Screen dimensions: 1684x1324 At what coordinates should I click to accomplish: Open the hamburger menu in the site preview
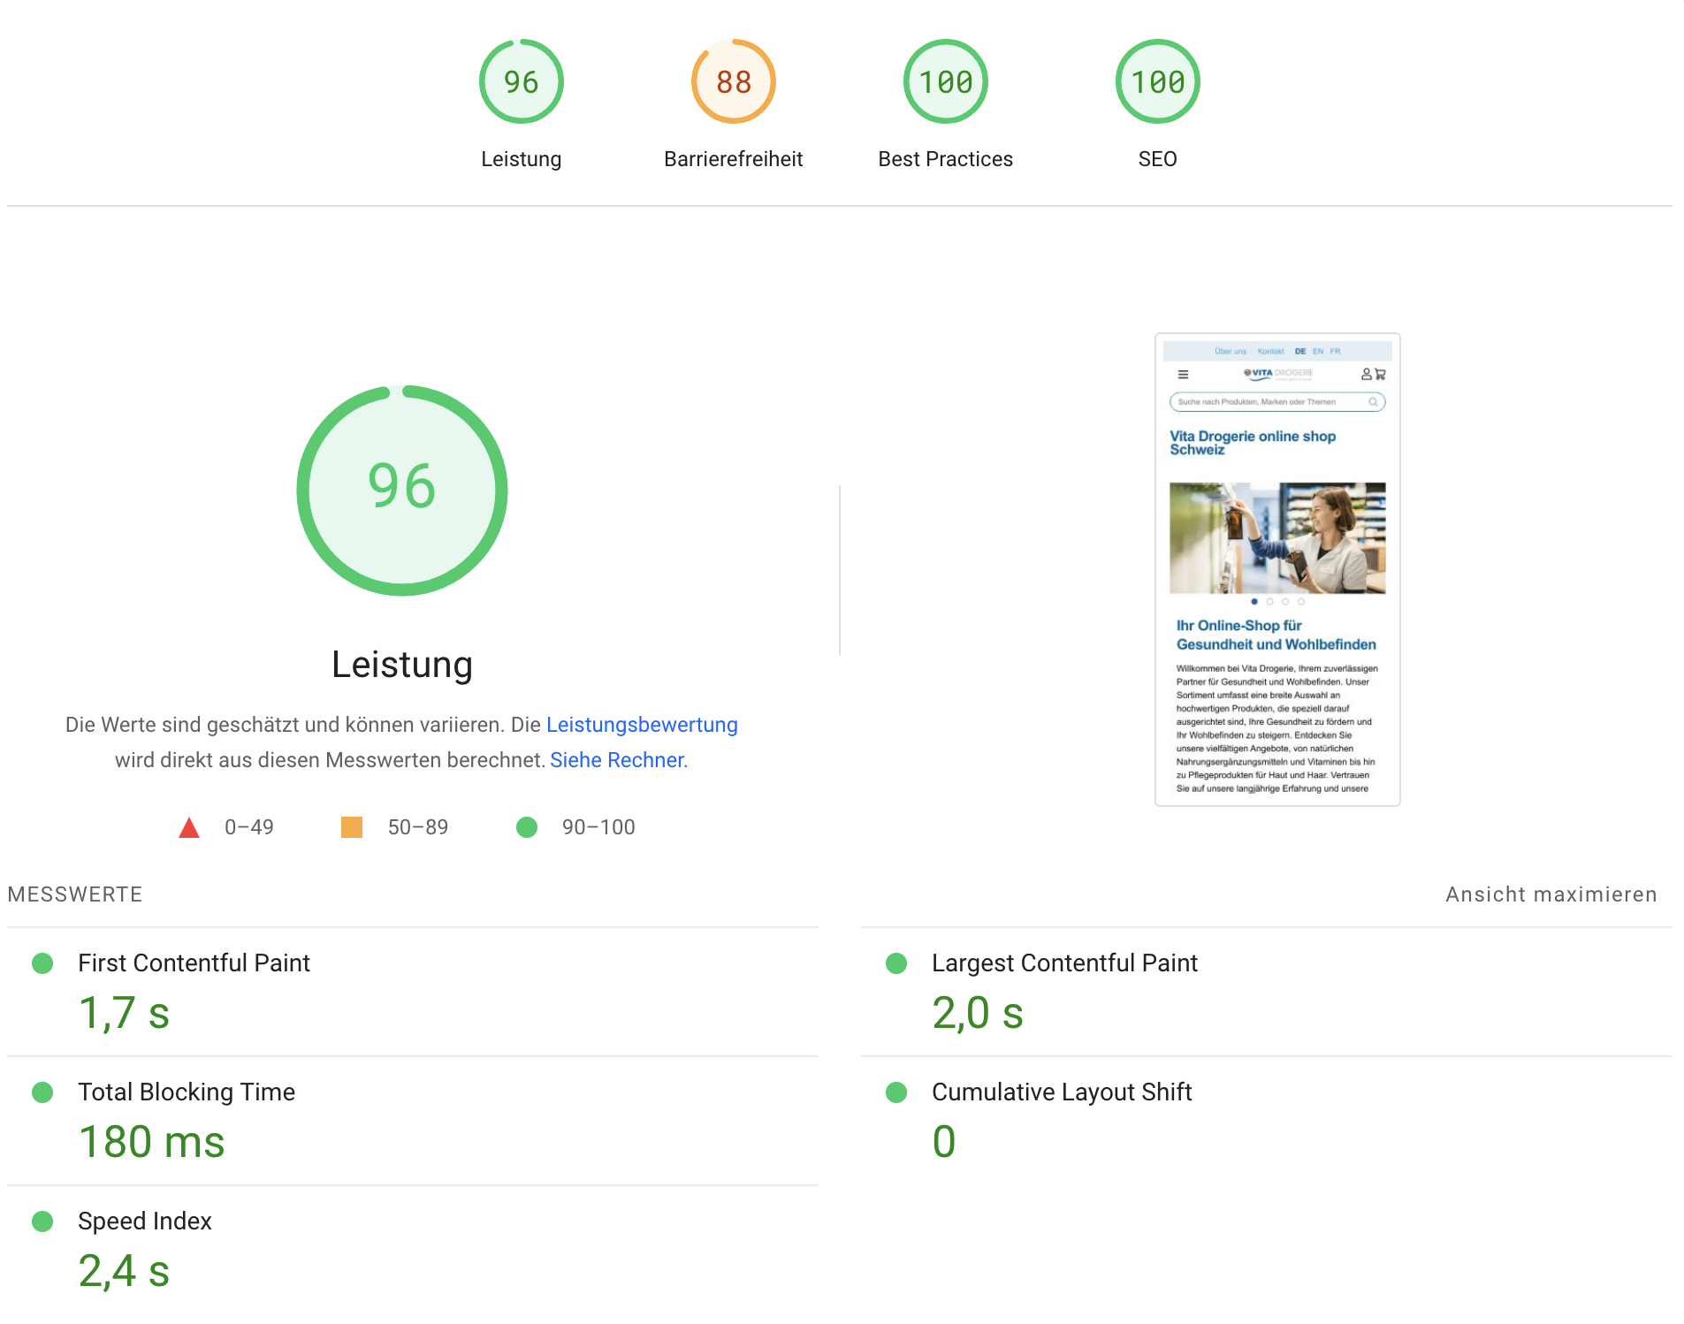click(x=1183, y=374)
